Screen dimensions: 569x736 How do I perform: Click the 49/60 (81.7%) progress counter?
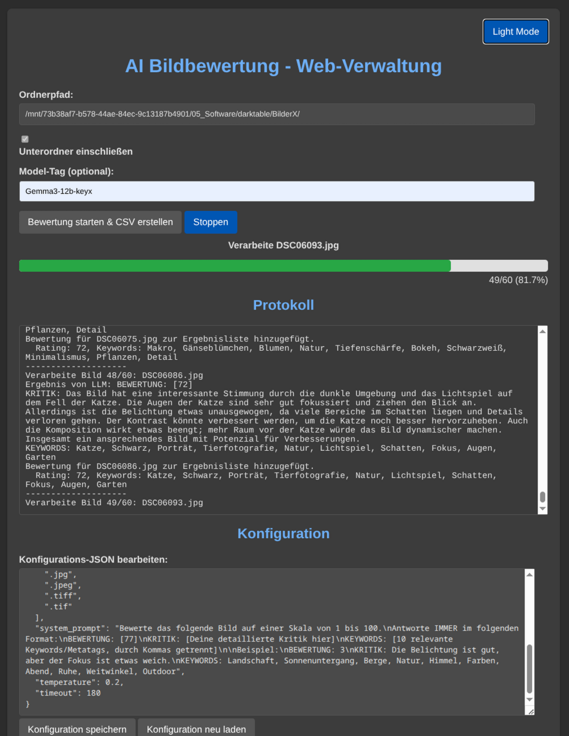click(518, 280)
